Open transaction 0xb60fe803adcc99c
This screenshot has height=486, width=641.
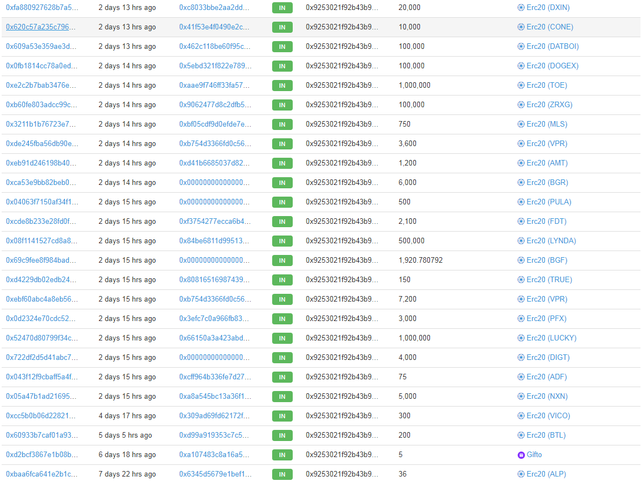(41, 104)
